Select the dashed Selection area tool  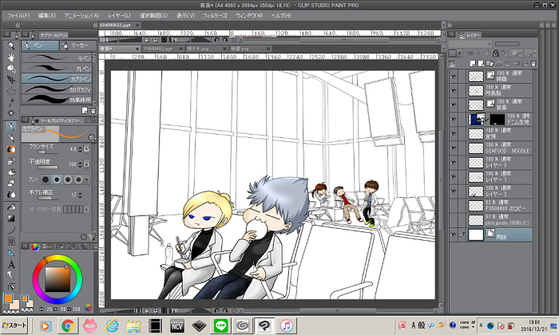click(11, 91)
